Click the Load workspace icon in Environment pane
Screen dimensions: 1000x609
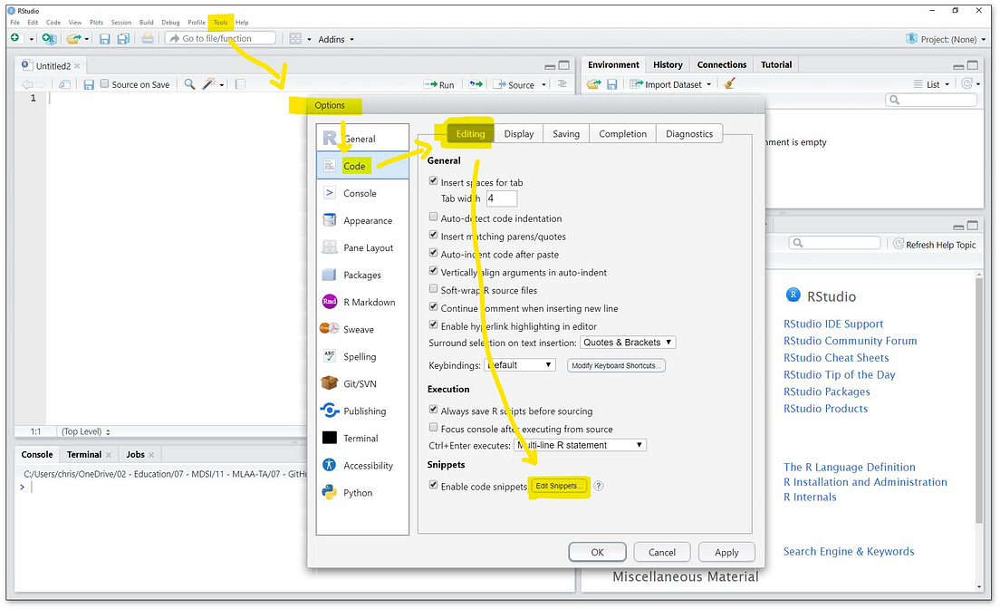tap(594, 84)
